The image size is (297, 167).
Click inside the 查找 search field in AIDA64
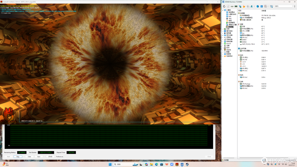pyautogui.click(x=284, y=6)
